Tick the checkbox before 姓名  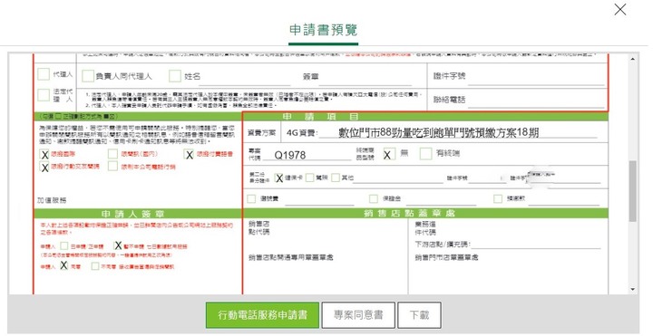(x=175, y=76)
